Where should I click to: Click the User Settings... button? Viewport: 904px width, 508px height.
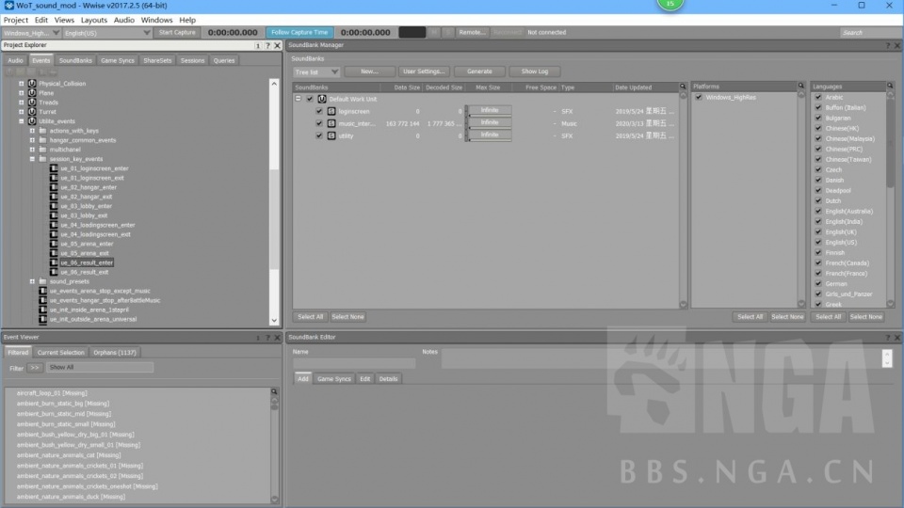point(424,71)
